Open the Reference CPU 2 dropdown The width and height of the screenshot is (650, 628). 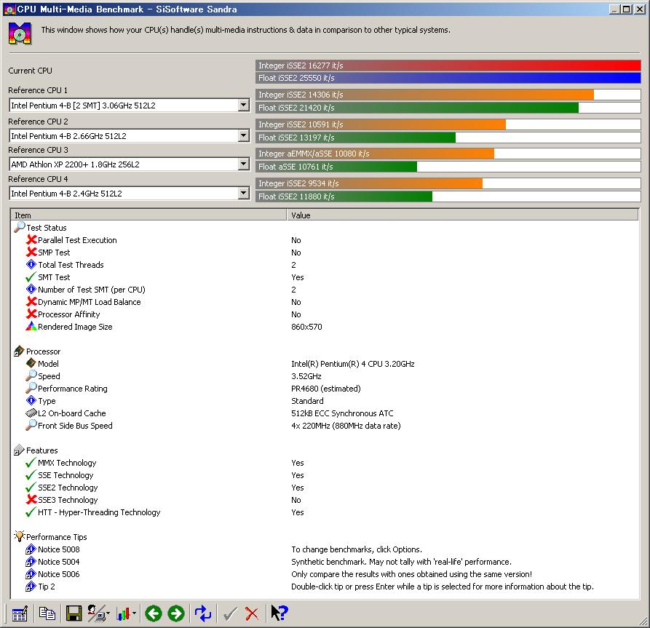[244, 135]
